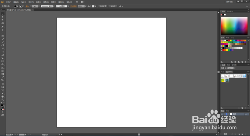The width and height of the screenshot is (250, 136).
Task: Select the Free Transform tool
Action: click(x=2, y=61)
